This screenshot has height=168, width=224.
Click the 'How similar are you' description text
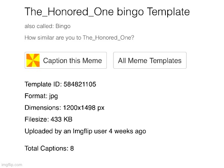coord(79,38)
